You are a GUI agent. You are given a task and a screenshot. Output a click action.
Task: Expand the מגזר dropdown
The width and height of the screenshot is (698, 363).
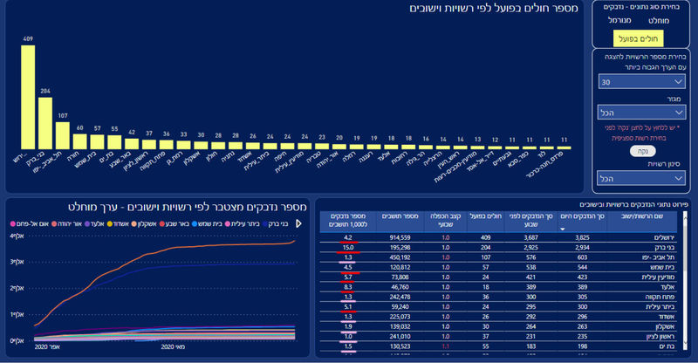pos(641,113)
